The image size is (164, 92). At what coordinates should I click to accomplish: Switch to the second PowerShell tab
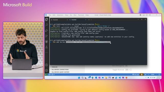click(78, 20)
